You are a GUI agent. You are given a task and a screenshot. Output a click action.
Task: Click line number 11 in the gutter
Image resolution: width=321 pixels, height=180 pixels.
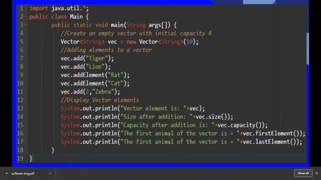point(20,91)
